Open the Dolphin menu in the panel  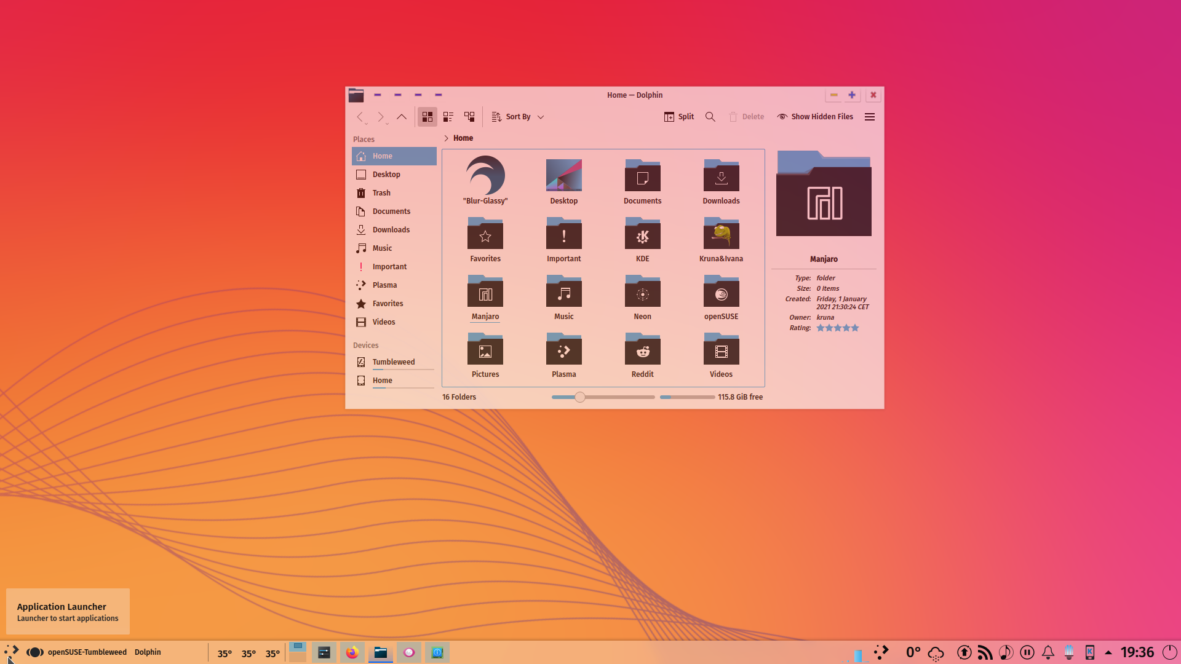[148, 652]
